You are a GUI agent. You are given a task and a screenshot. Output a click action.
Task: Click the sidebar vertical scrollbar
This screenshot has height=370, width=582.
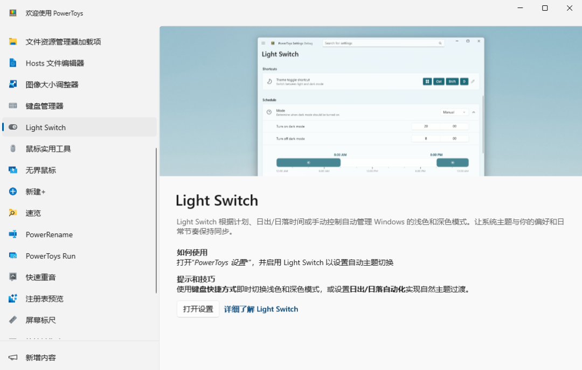pos(156,220)
